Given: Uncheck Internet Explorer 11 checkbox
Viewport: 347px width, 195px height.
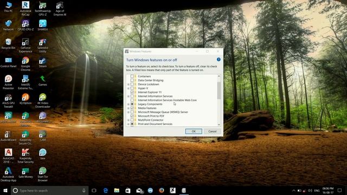Looking at the screenshot, I should [x=132, y=92].
